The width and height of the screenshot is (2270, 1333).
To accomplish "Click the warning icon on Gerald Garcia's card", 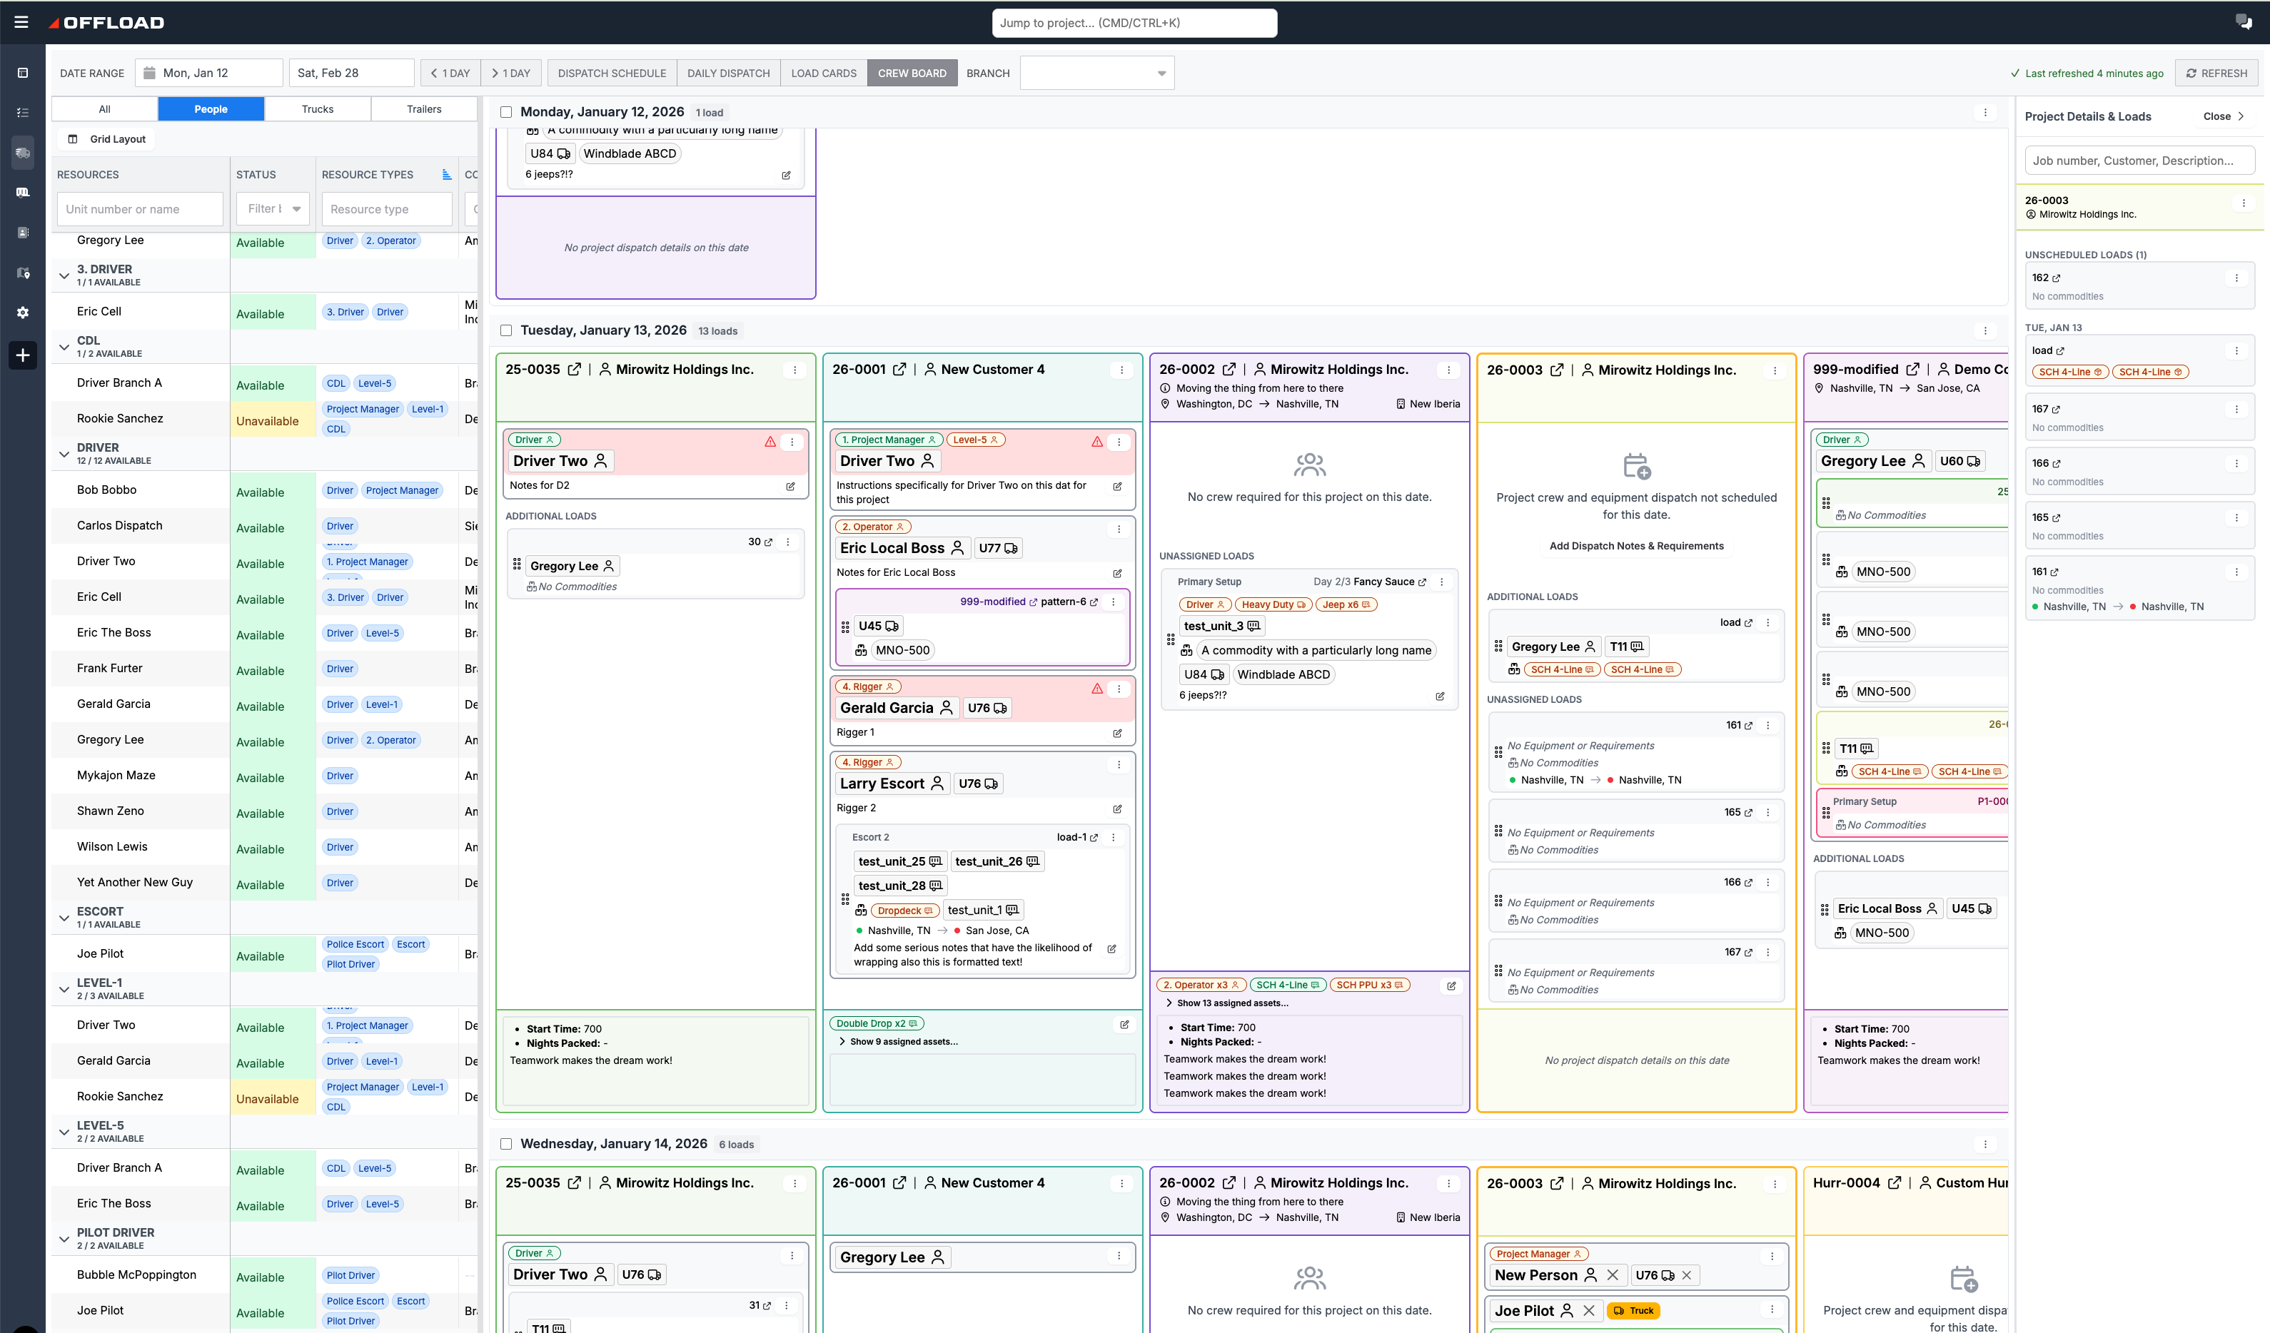I will [x=1097, y=688].
